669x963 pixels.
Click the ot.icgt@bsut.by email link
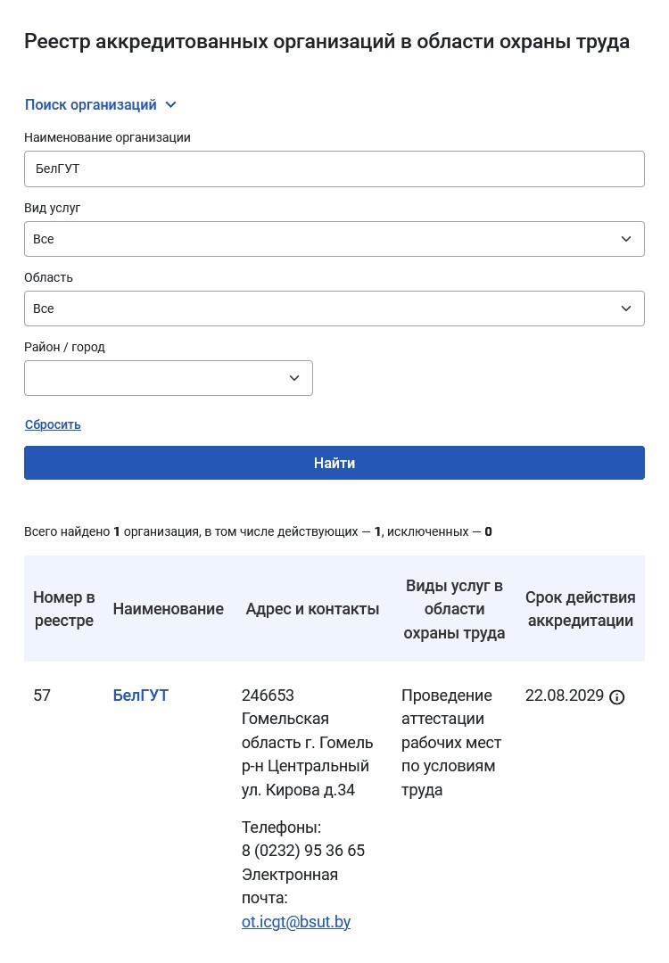[296, 922]
